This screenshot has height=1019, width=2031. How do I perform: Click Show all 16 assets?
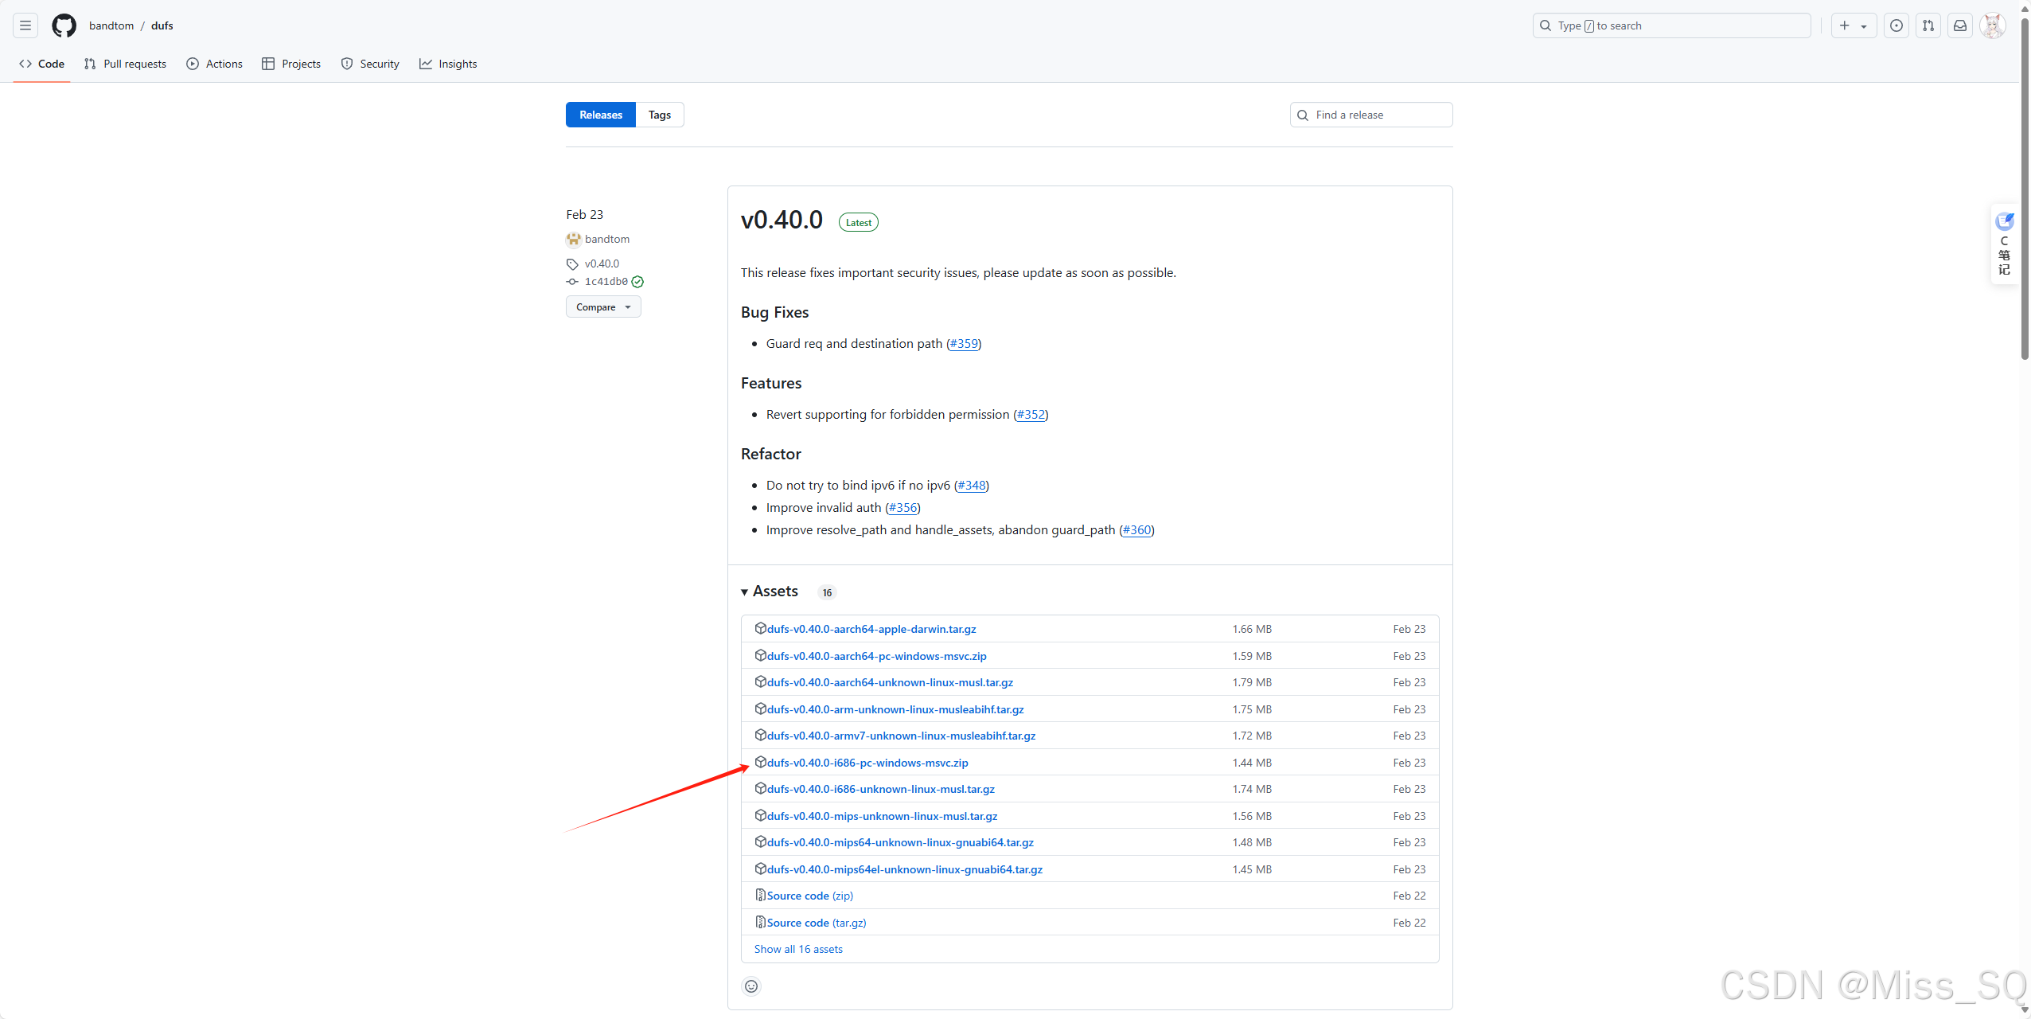pos(798,949)
